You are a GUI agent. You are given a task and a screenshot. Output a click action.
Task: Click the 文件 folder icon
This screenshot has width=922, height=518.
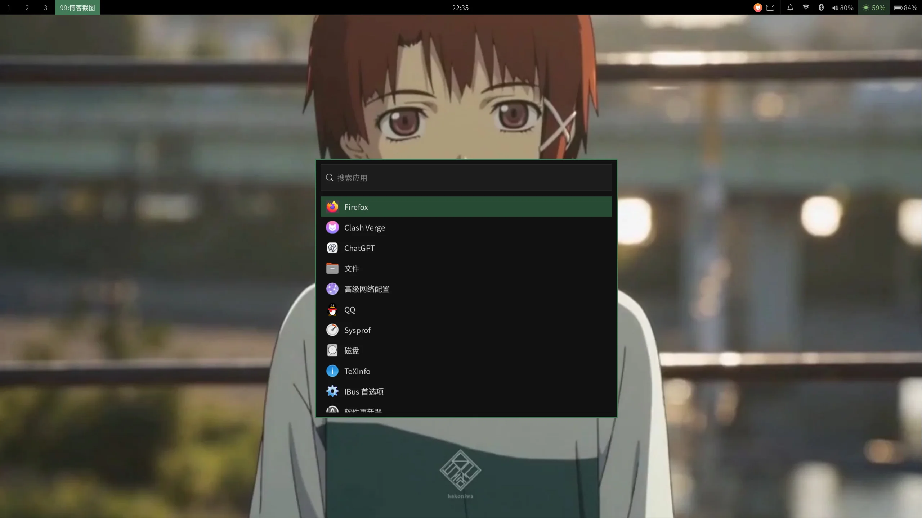tap(332, 268)
